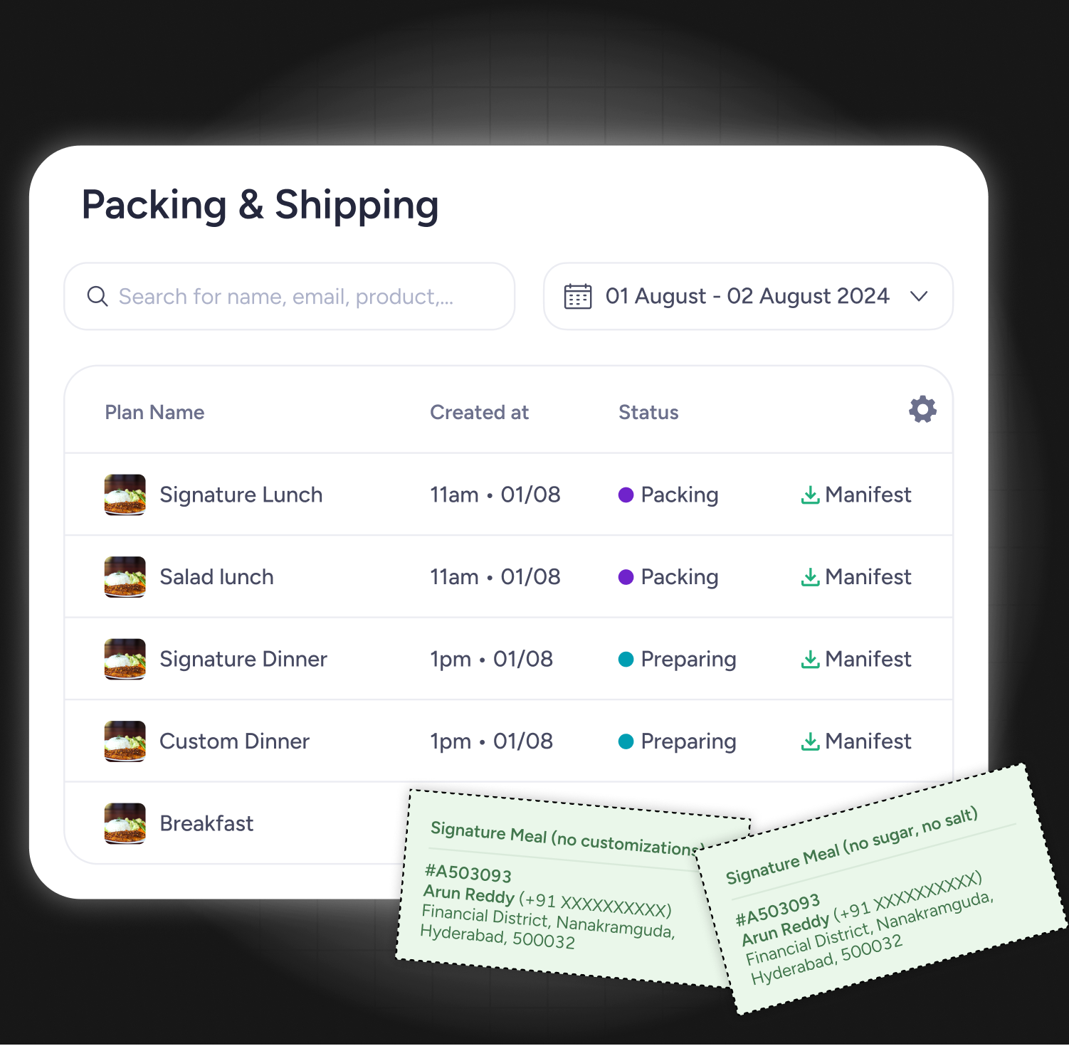The image size is (1069, 1046).
Task: Expand the date range chevron
Action: point(919,296)
